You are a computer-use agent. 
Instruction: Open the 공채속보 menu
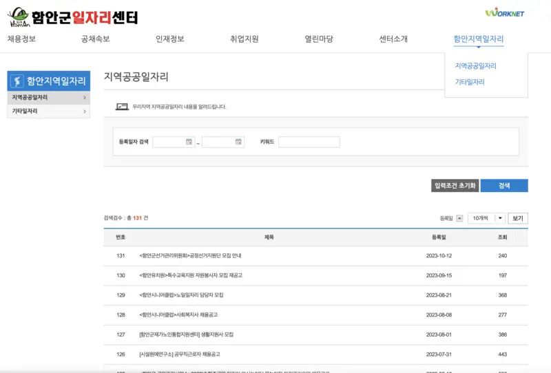(96, 39)
